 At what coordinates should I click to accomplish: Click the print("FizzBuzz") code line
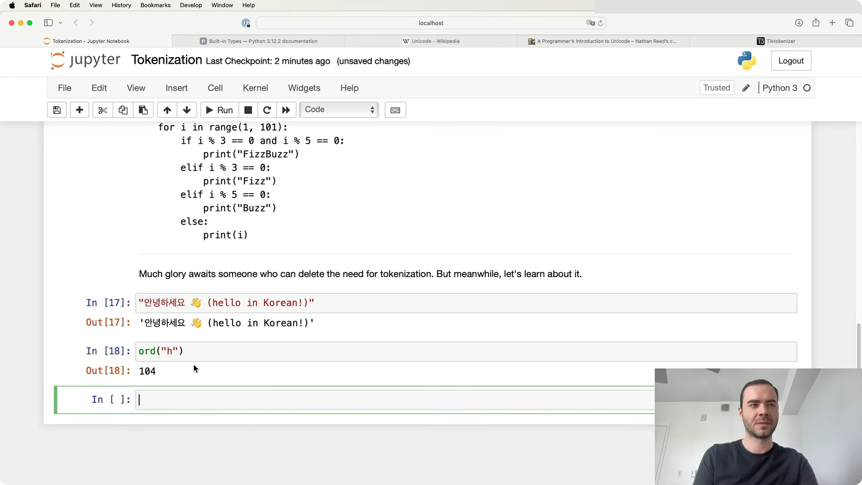pos(251,154)
